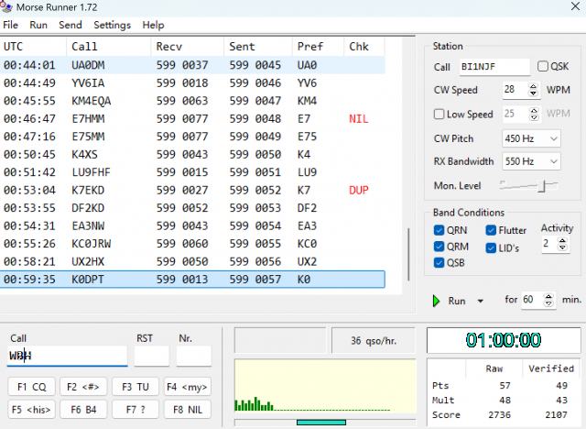The image size is (586, 429).
Task: Uncheck the QRN band condition
Action: point(439,230)
